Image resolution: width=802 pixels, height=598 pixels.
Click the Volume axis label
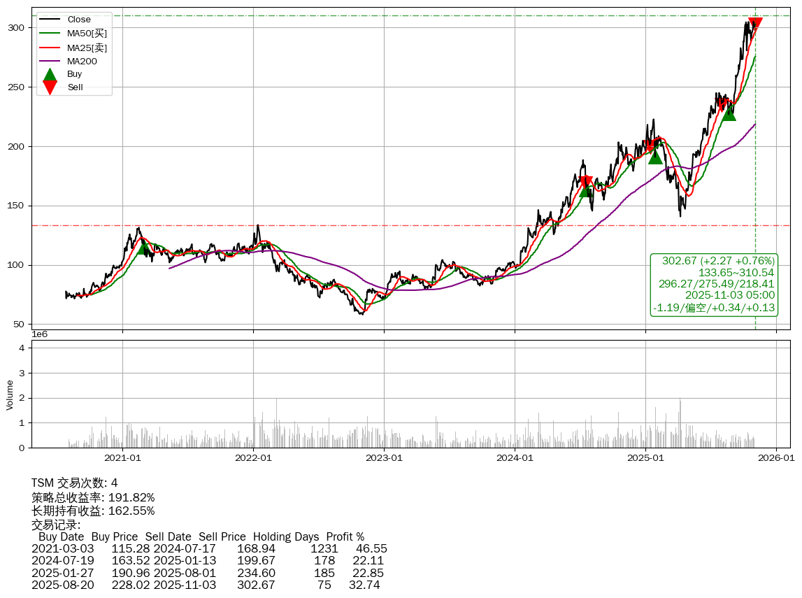pos(10,394)
